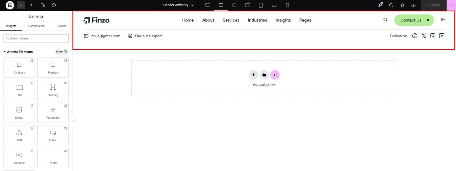Click the Finzo logo in header
Viewport: 456px width, 171px height.
point(96,20)
